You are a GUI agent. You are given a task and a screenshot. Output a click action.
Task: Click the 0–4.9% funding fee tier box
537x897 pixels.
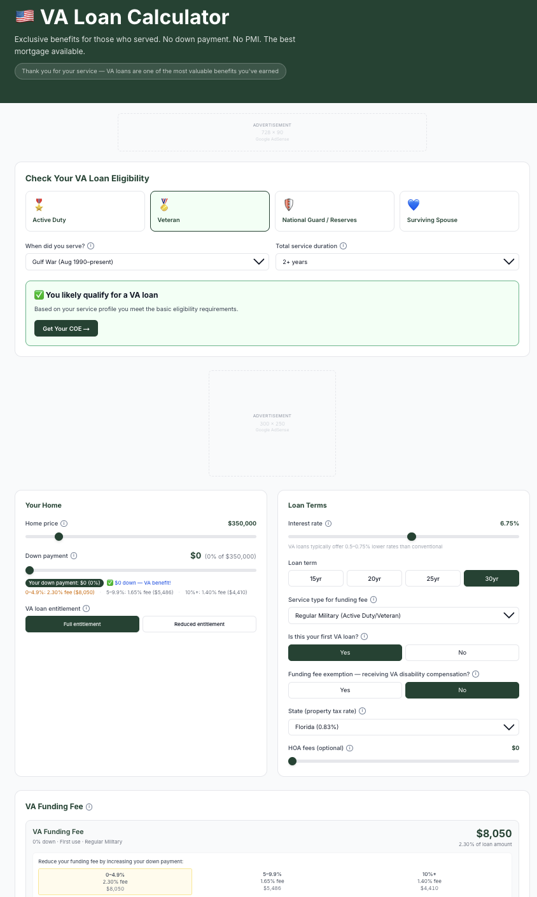[x=115, y=882]
